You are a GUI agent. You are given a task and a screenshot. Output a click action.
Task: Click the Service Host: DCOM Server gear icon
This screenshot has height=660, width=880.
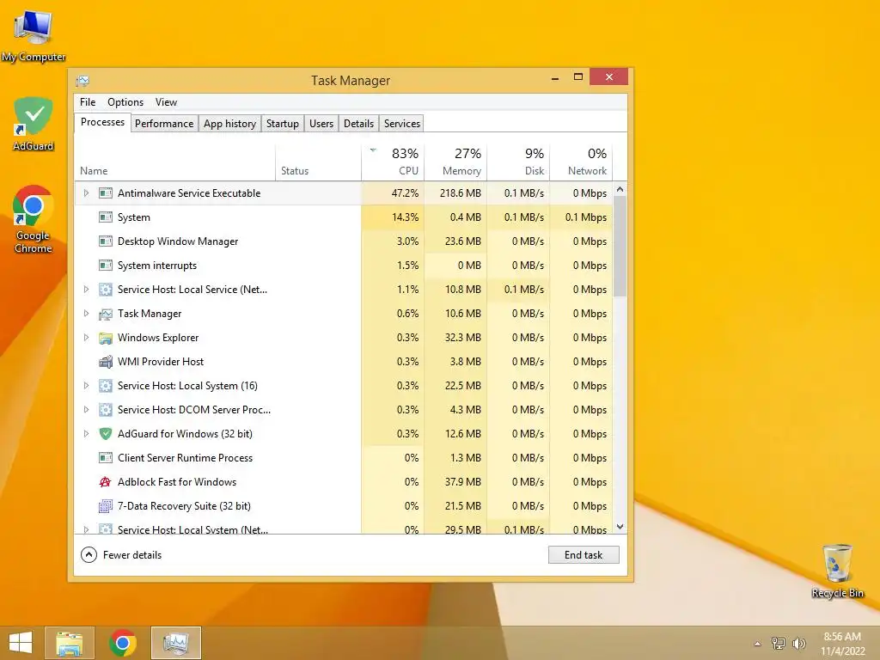(106, 410)
